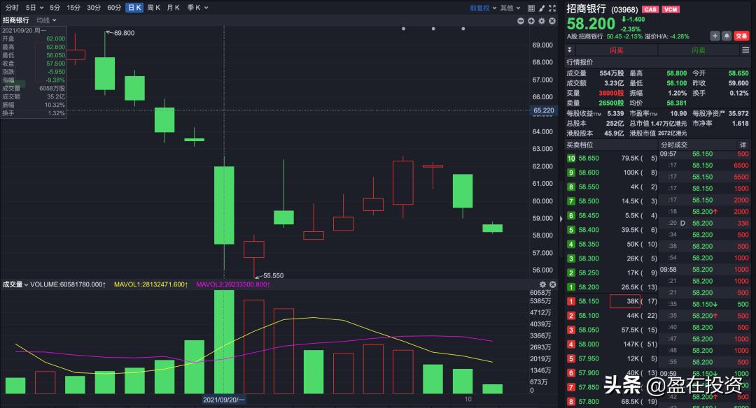Click the 闪卖 quick sell button
This screenshot has width=756, height=408.
[698, 50]
